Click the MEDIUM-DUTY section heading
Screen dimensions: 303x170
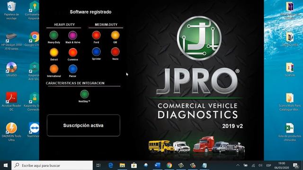click(x=106, y=25)
